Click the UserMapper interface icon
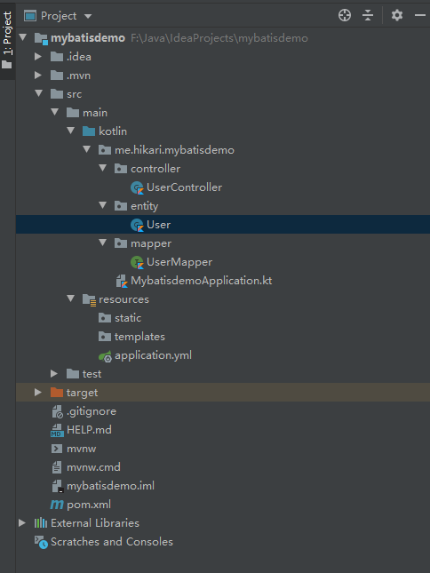The image size is (430, 573). point(137,262)
